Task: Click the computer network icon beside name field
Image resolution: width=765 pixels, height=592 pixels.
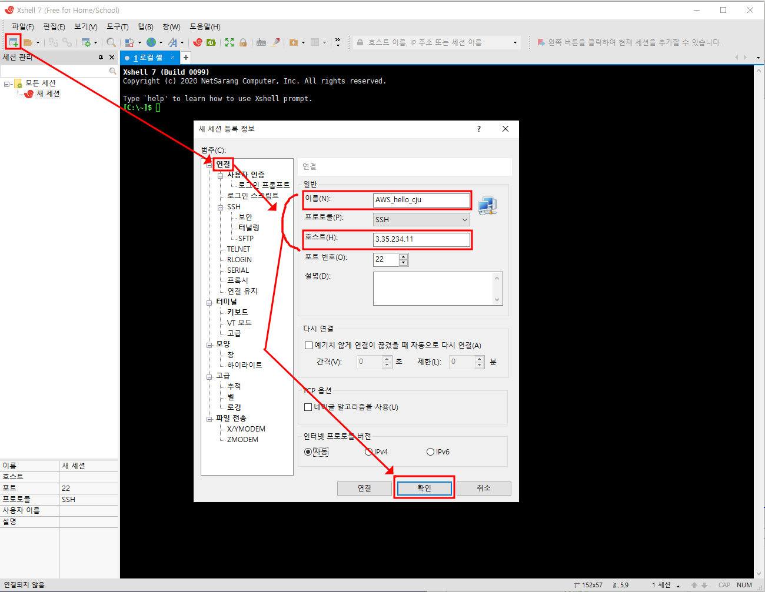Action: [487, 206]
